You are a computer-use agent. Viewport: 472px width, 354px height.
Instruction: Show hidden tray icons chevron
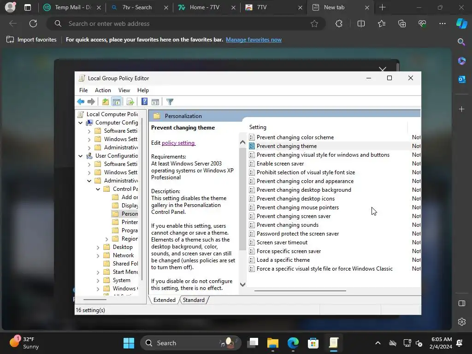(378, 343)
